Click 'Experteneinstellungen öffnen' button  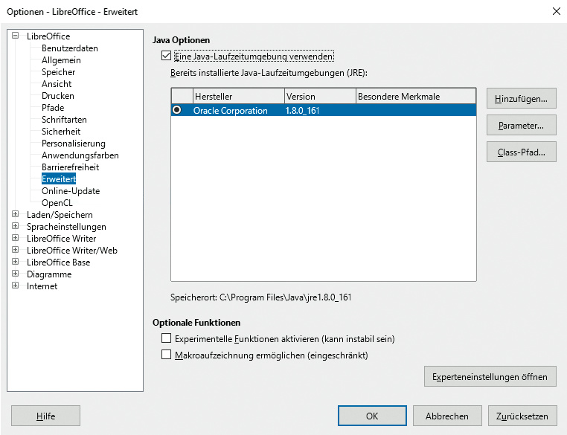tap(490, 376)
